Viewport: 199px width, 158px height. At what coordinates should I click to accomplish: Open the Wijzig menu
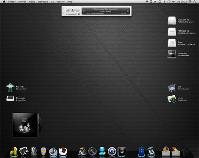coord(32,2)
